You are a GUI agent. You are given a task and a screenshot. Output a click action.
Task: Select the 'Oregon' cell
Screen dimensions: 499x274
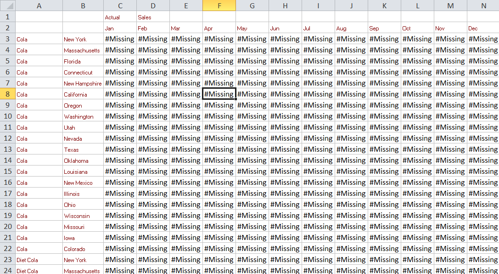[x=83, y=105]
